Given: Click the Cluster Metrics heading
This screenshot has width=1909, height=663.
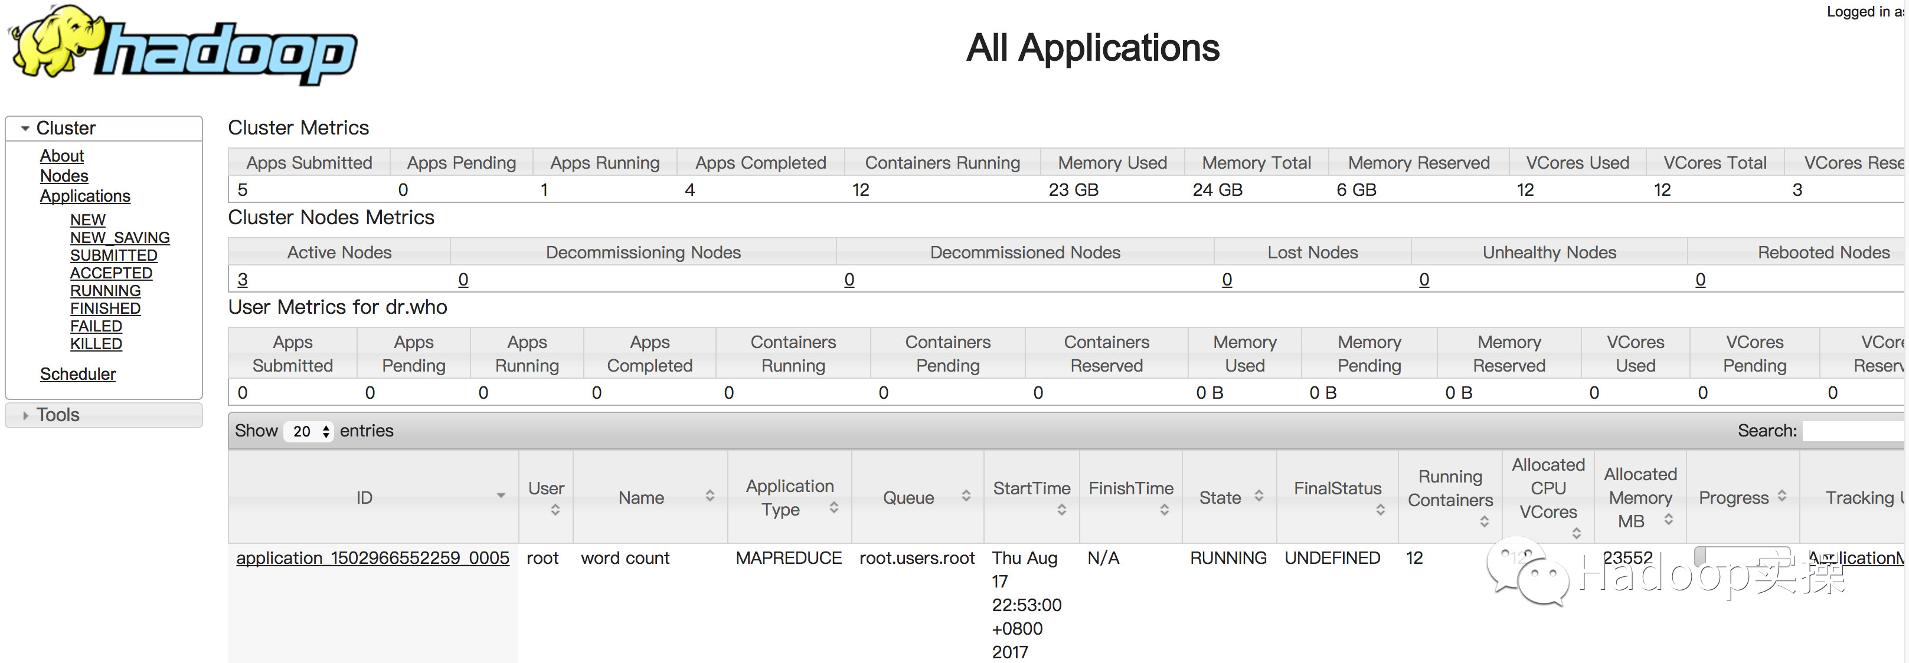Looking at the screenshot, I should click(299, 127).
